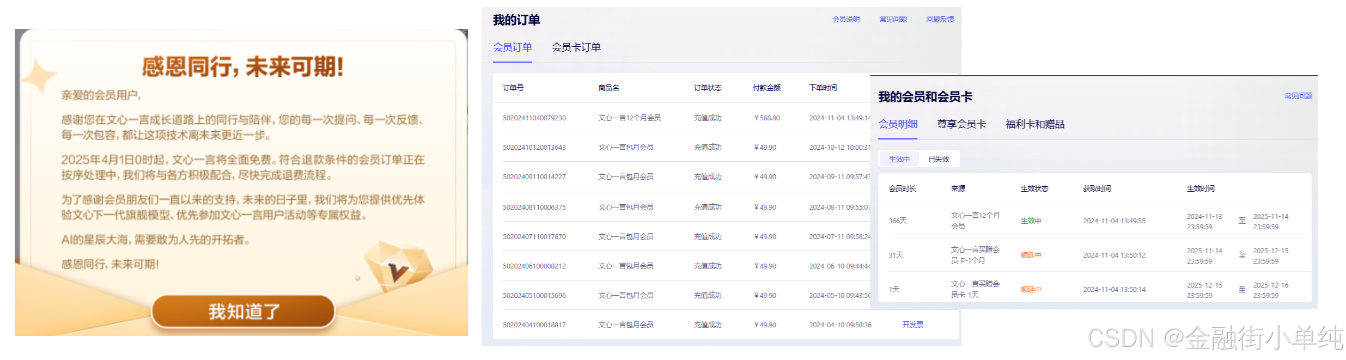Click the 付款金额 column header
The height and width of the screenshot is (360, 1346).
[767, 88]
